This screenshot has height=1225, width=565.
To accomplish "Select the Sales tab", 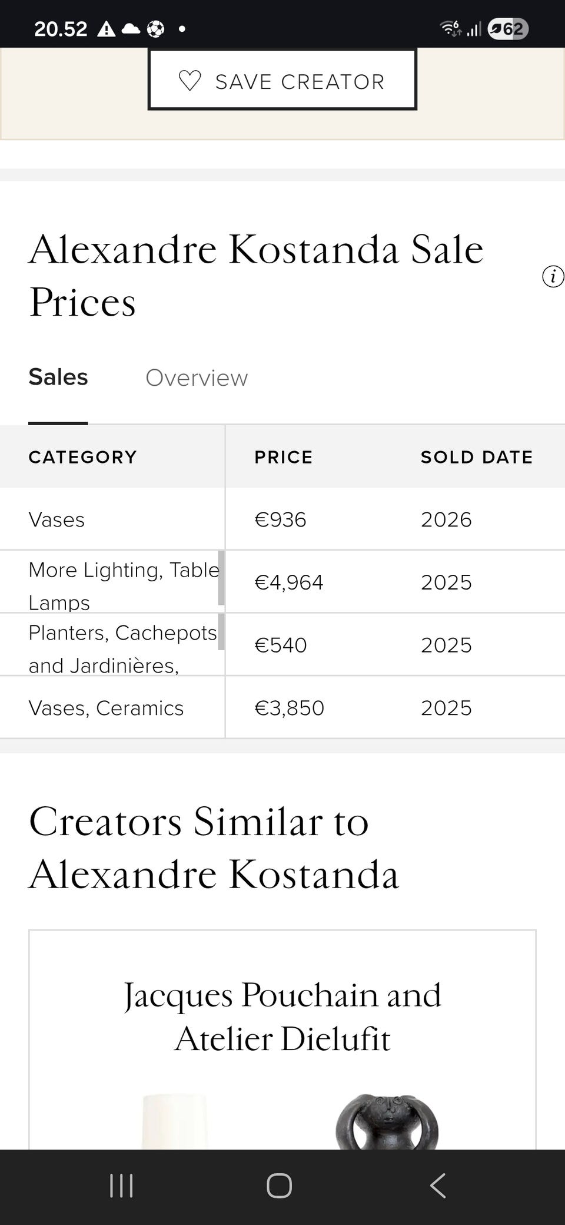I will 58,378.
